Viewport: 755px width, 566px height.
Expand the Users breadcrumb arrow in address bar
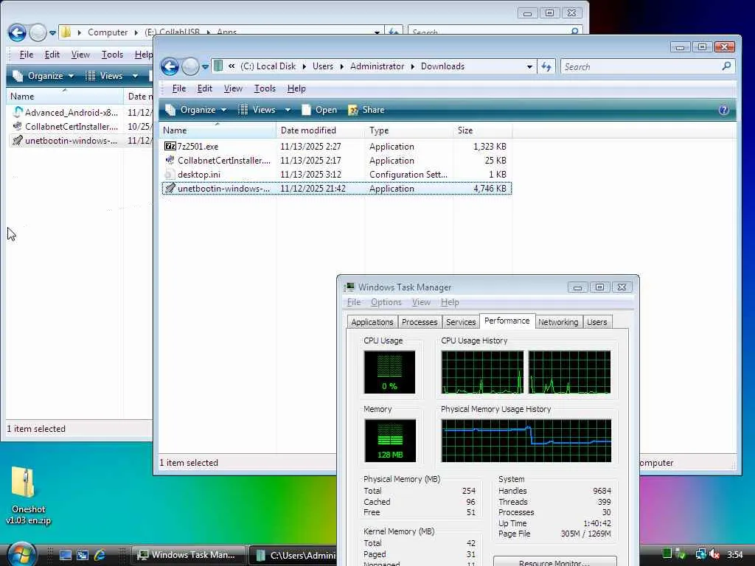click(341, 66)
